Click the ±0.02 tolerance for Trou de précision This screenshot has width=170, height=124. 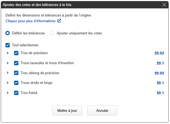click(159, 53)
